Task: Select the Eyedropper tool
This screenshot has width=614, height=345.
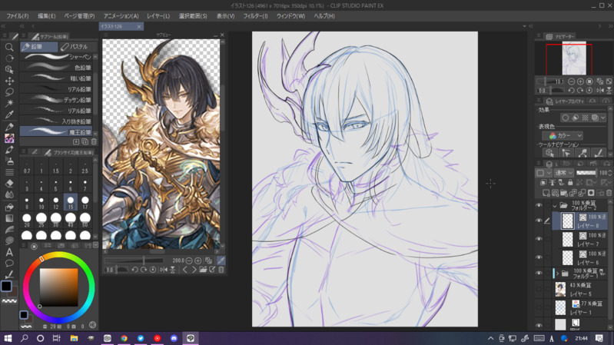Action: tap(9, 114)
